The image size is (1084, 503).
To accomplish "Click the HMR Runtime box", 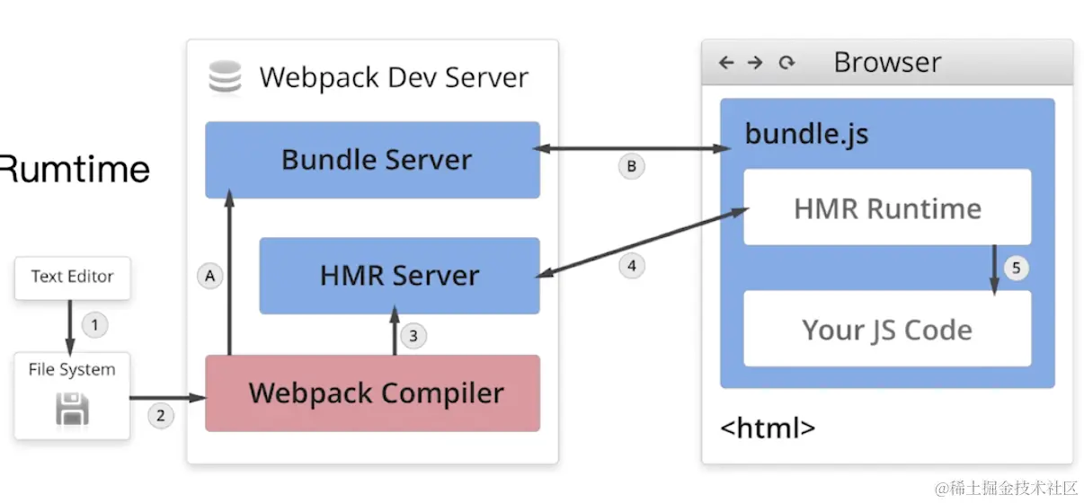I will coord(887,207).
